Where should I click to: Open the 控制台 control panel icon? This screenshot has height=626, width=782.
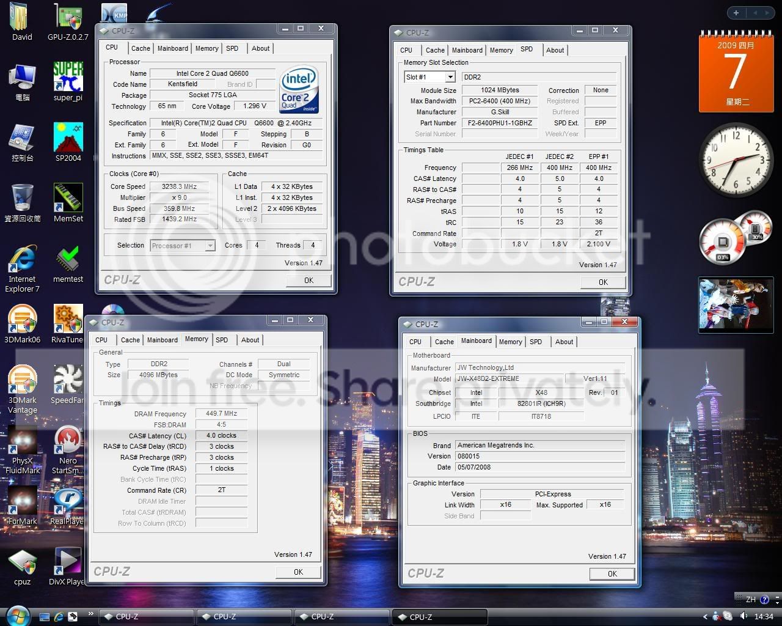[22, 142]
